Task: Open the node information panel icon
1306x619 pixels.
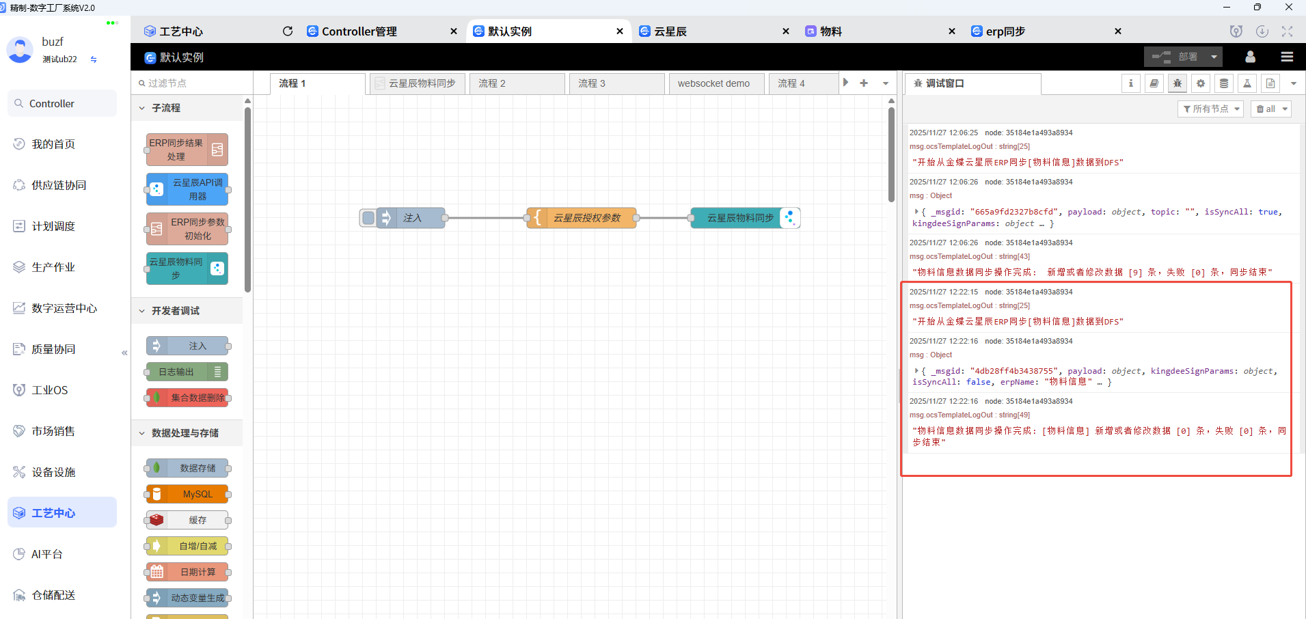Action: (x=1131, y=83)
